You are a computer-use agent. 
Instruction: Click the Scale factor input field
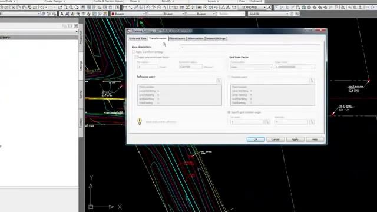[295, 67]
